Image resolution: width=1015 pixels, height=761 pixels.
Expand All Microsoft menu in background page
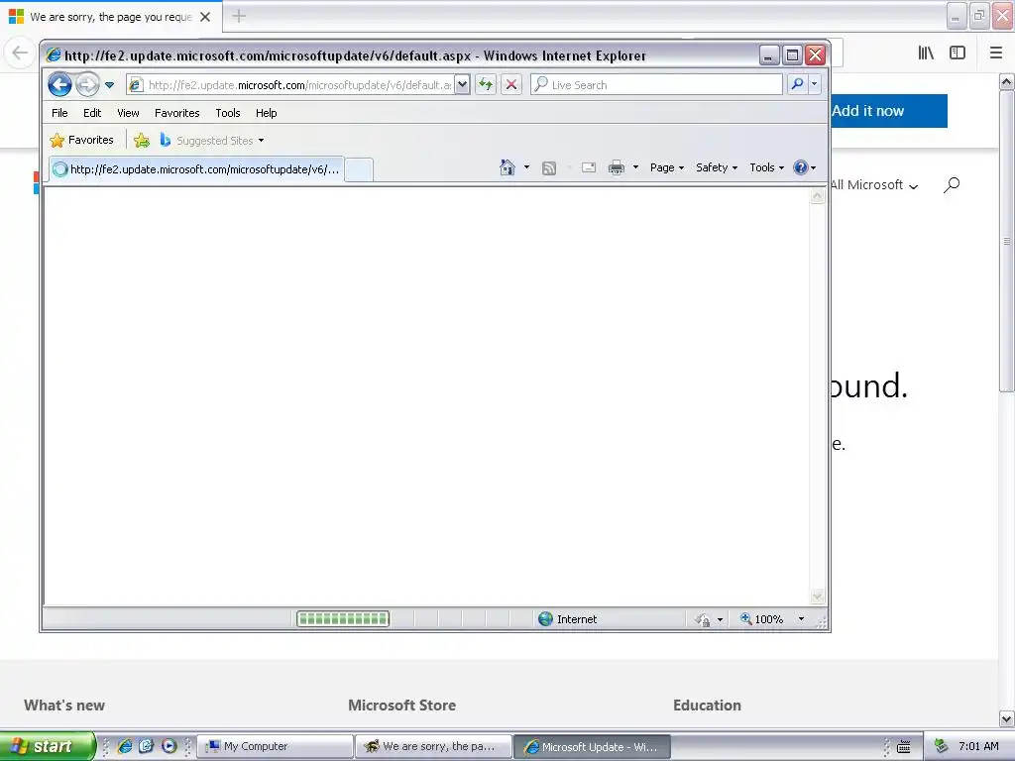tap(874, 185)
